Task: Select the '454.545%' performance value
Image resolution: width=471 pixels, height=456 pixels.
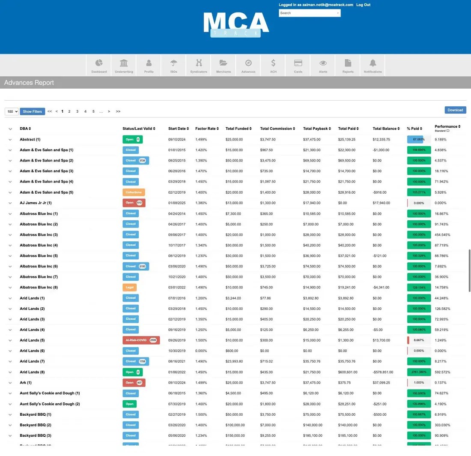Action: pos(442,235)
